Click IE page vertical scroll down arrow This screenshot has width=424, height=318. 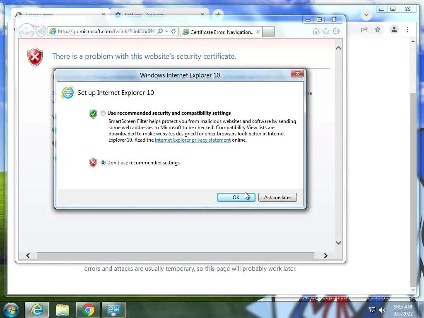(338, 243)
